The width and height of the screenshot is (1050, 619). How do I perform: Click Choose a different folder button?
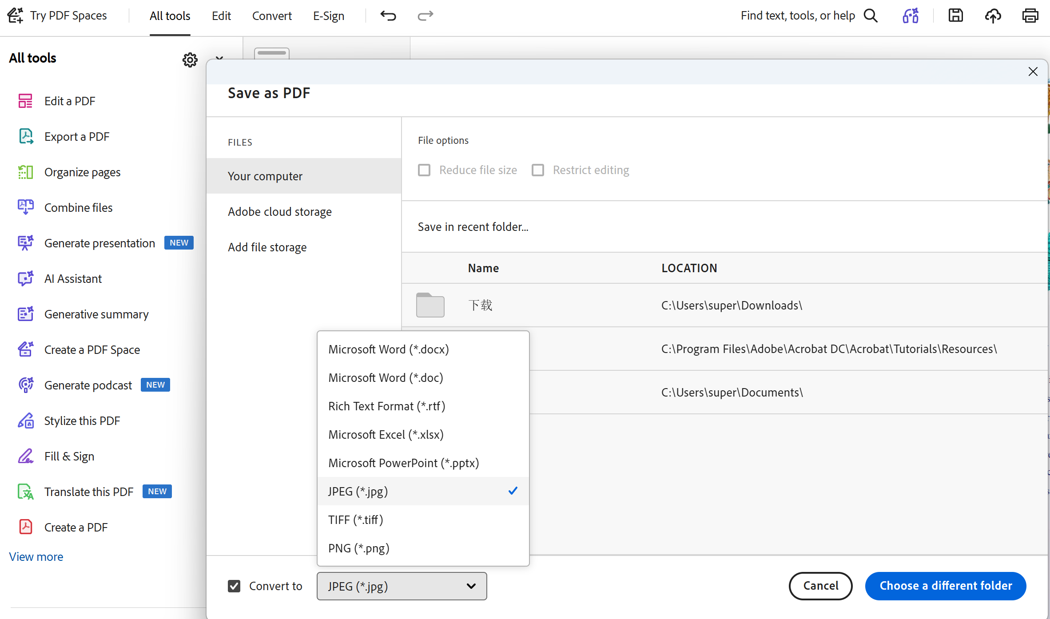946,586
